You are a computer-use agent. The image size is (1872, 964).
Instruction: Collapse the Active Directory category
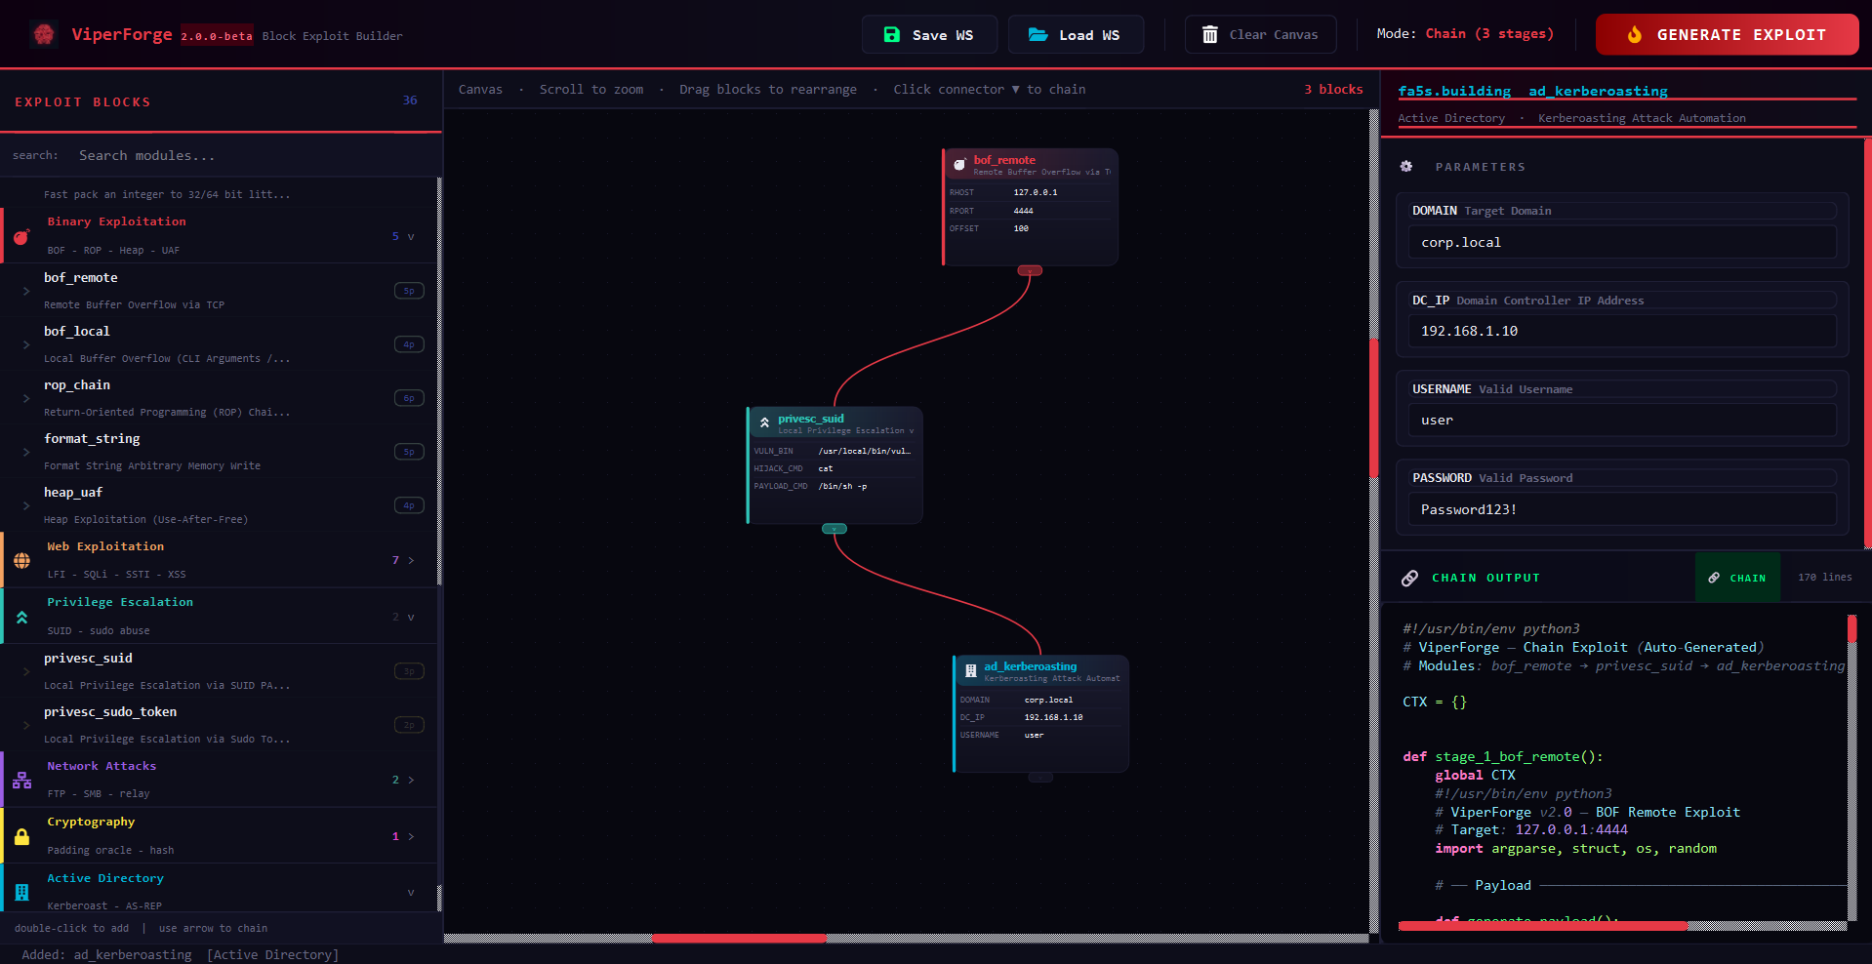click(411, 892)
